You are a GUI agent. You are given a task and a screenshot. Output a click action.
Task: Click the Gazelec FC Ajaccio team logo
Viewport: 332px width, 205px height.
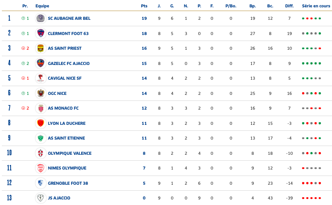pyautogui.click(x=41, y=63)
